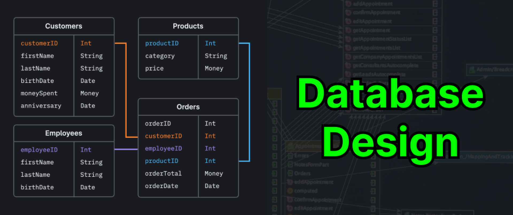
Task: Click the green Database heading text
Action: 390,93
